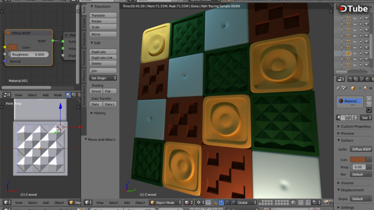Click the Roughness slider on the Diffuse BSDF node

point(29,54)
